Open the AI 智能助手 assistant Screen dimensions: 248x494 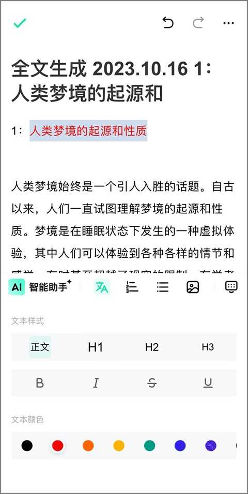pyautogui.click(x=40, y=287)
